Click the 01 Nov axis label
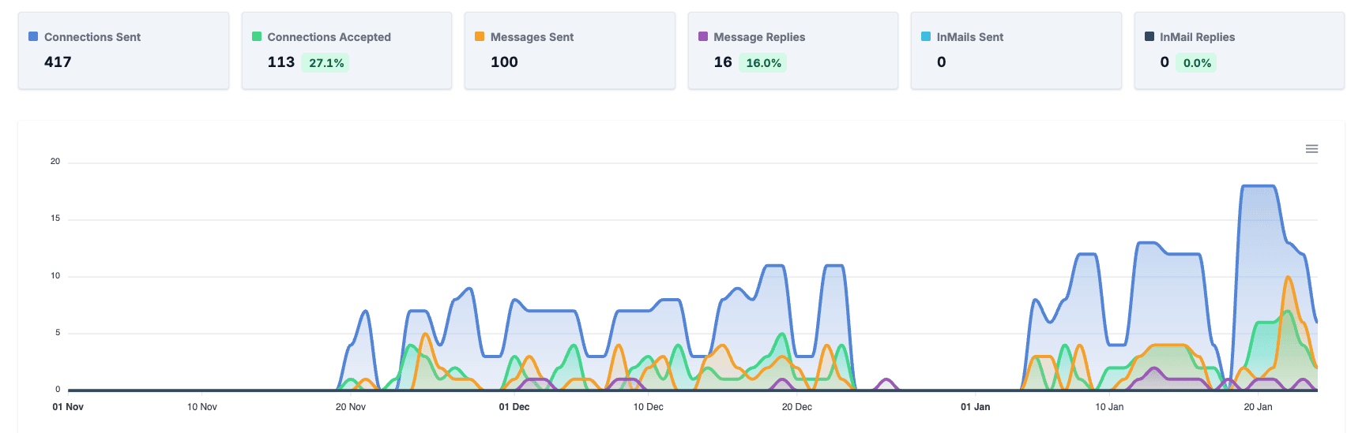The width and height of the screenshot is (1347, 433). pos(68,407)
